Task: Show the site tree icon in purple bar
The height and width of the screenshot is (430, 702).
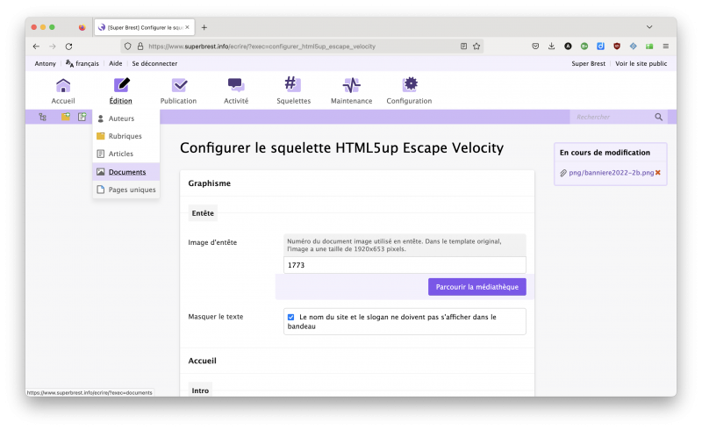Action: (x=42, y=117)
